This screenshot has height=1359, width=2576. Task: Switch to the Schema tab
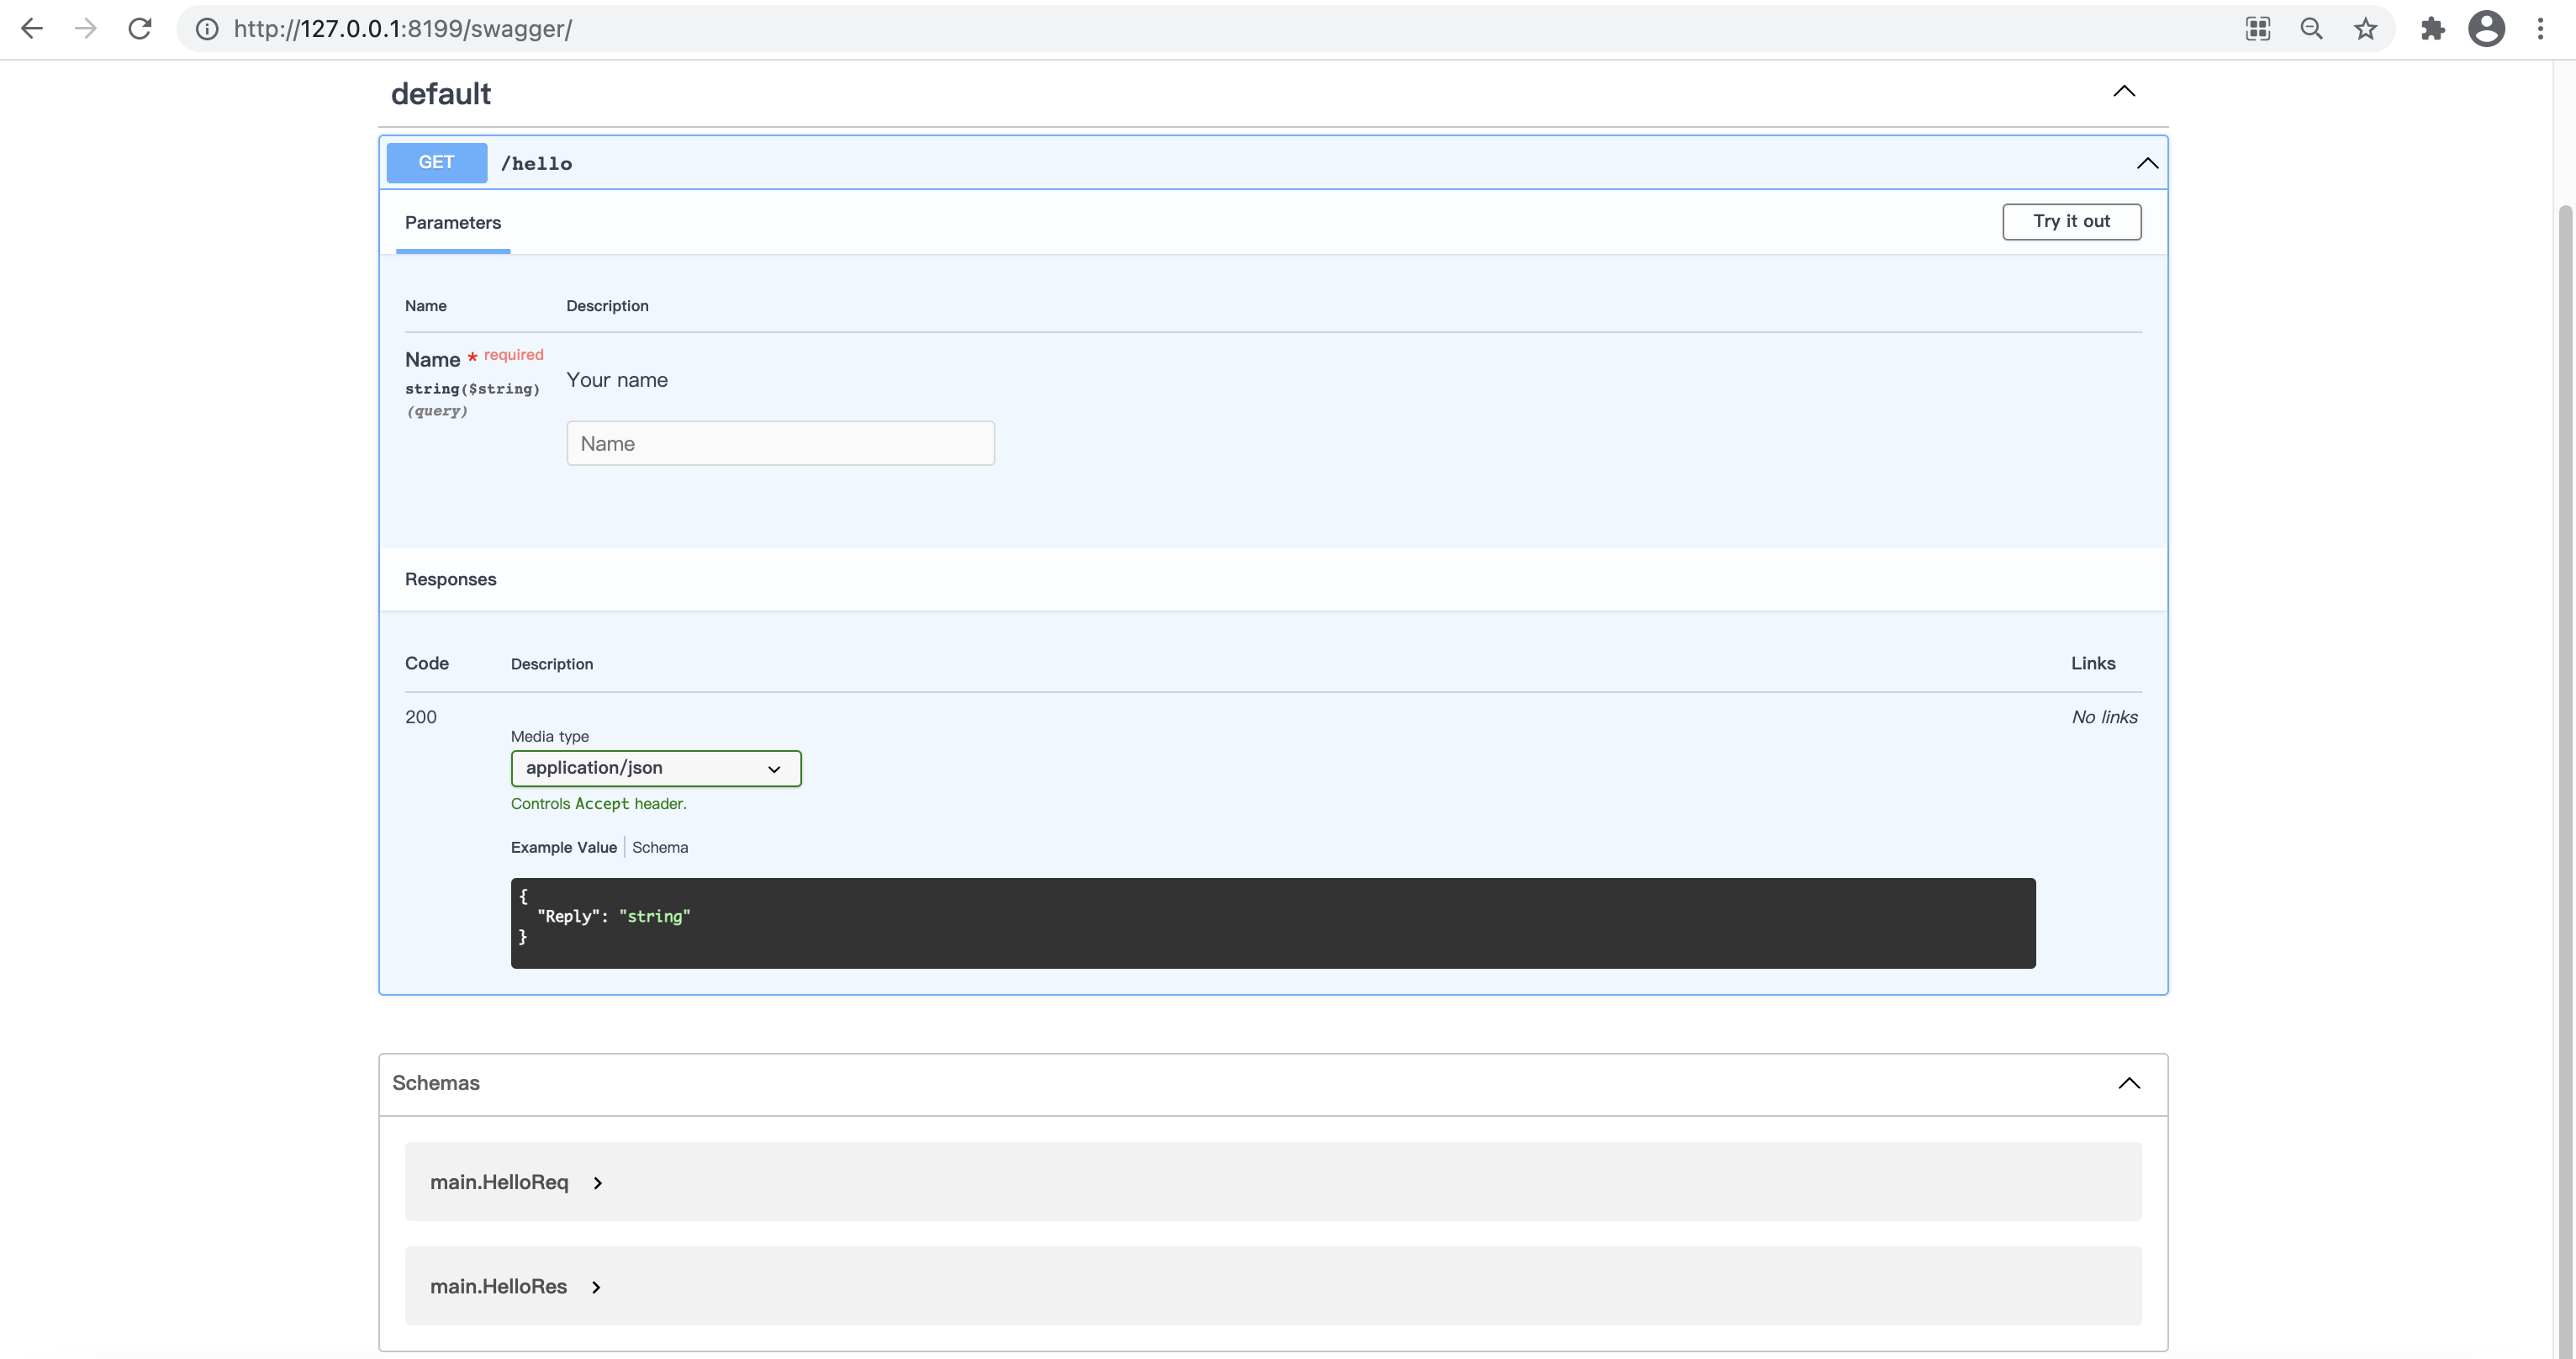[660, 847]
